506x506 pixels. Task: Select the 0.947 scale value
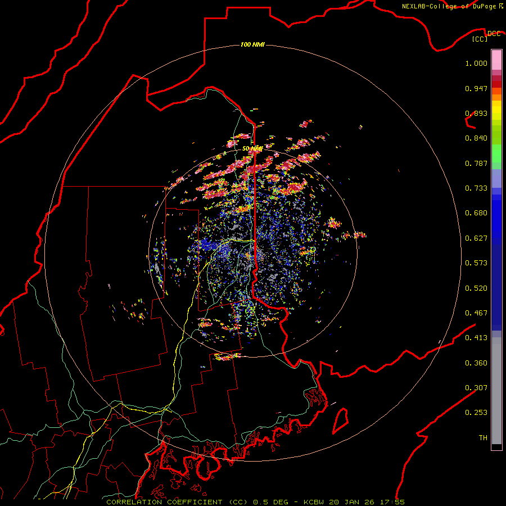pyautogui.click(x=476, y=88)
